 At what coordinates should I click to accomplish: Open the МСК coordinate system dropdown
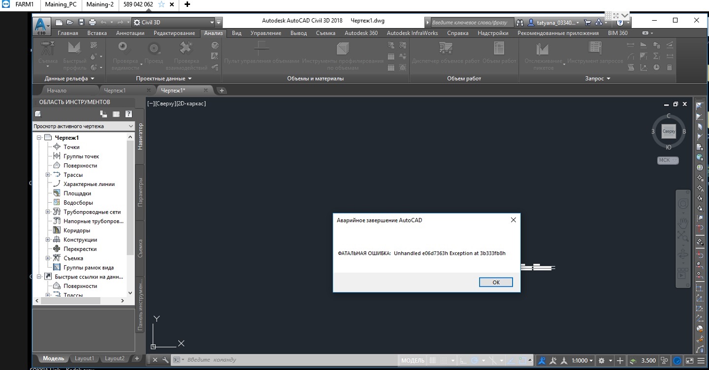tap(668, 160)
